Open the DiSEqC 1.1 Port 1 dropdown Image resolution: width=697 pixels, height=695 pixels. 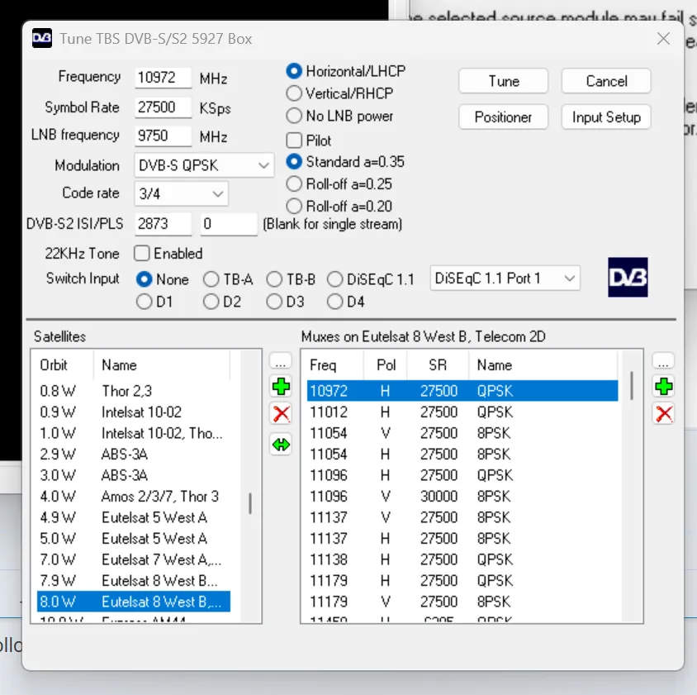(x=505, y=278)
